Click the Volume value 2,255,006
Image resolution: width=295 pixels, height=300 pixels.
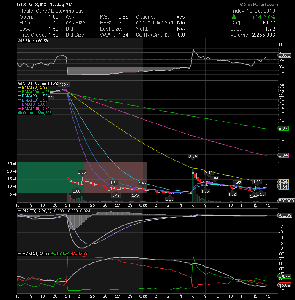tap(263, 35)
